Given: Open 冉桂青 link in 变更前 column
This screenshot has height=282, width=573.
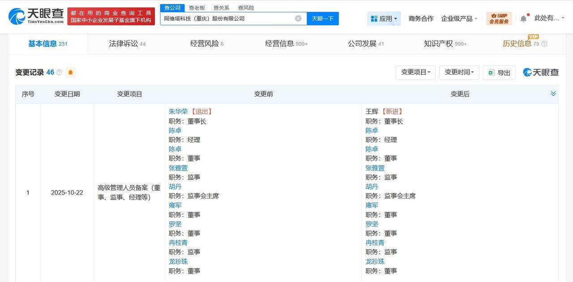Looking at the screenshot, I should (x=178, y=243).
